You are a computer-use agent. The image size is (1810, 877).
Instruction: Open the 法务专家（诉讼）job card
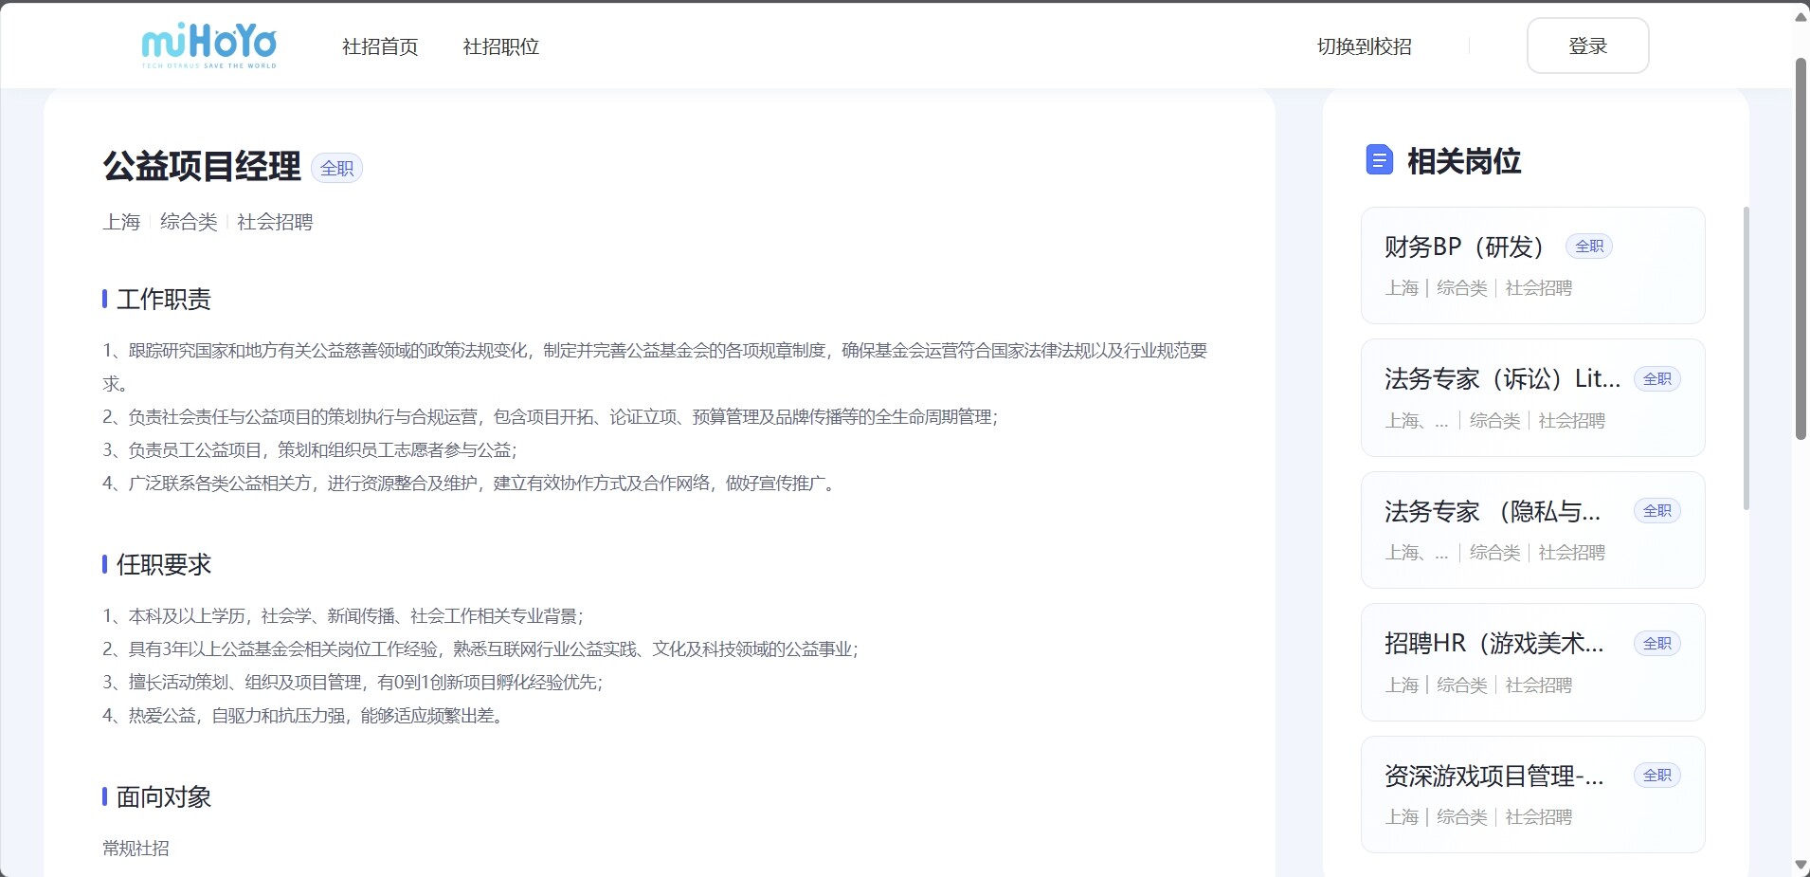point(1531,397)
